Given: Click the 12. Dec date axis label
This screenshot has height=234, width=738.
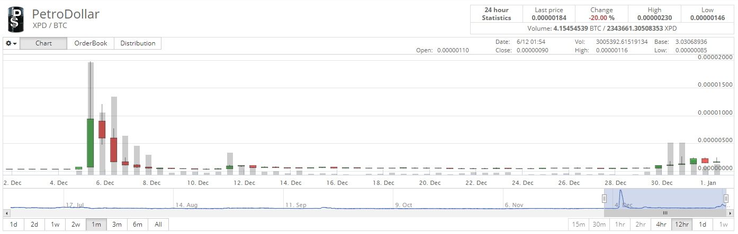Looking at the screenshot, I should pos(245,183).
